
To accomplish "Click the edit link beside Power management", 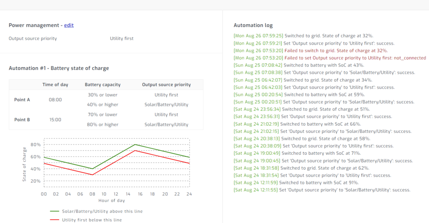I will (69, 25).
